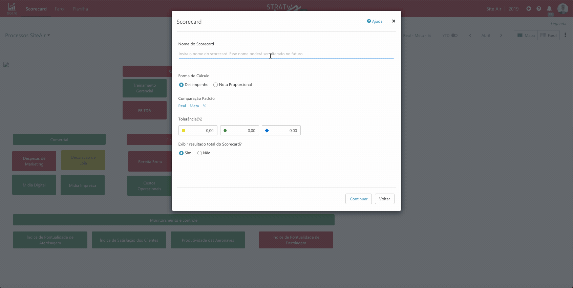Image resolution: width=573 pixels, height=288 pixels.
Task: Click the Voltar button
Action: (384, 199)
